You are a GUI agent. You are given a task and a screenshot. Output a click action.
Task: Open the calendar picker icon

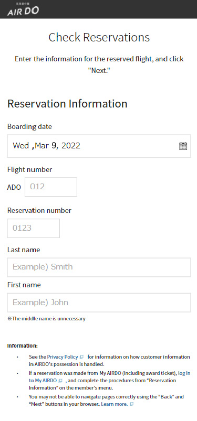(x=183, y=146)
